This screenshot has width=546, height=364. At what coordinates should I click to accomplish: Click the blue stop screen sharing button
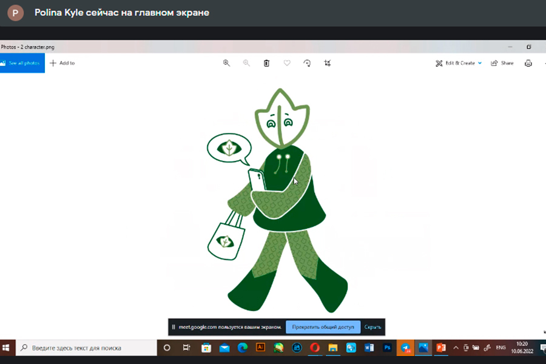pyautogui.click(x=323, y=327)
